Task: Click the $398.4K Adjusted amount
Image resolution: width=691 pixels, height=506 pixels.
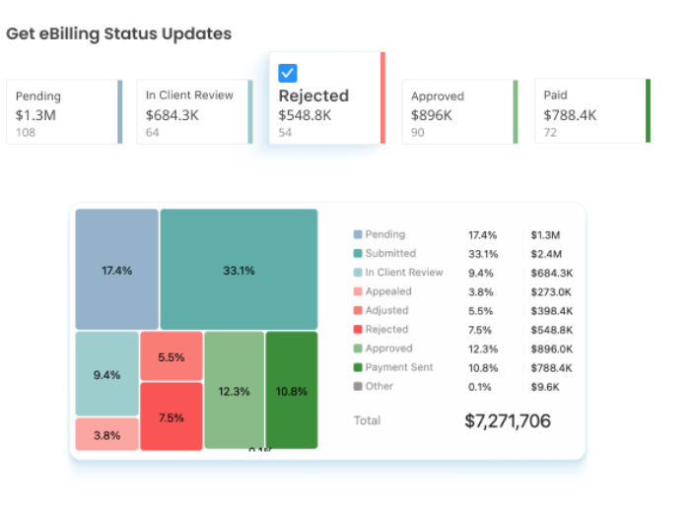Action: click(552, 311)
